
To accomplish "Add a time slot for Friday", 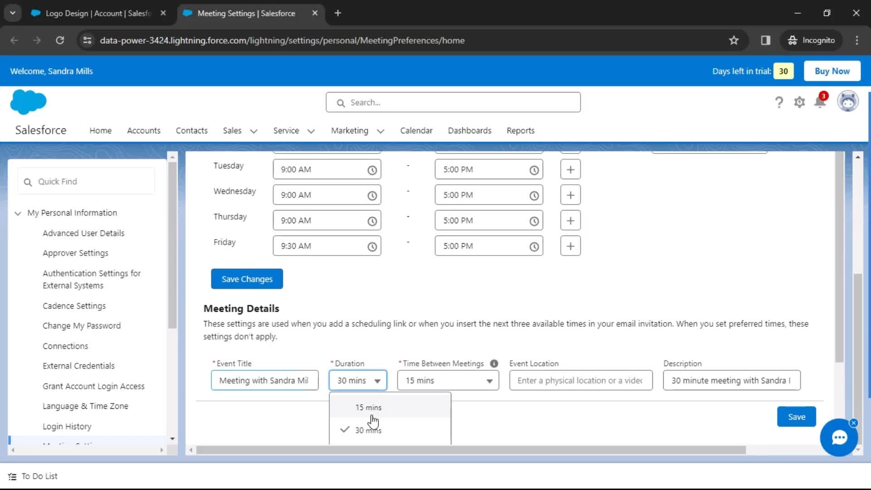I will pyautogui.click(x=570, y=246).
